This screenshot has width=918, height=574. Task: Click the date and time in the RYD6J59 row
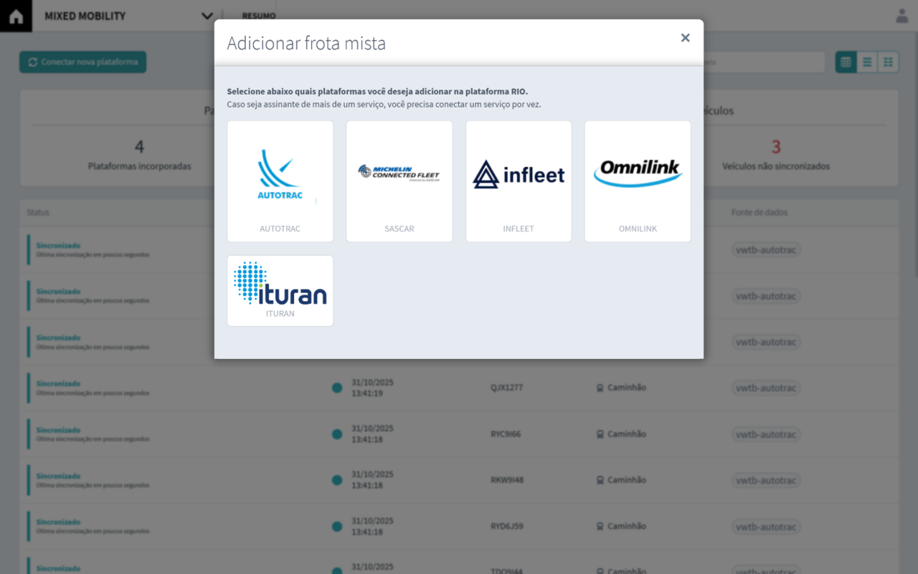[x=372, y=526]
